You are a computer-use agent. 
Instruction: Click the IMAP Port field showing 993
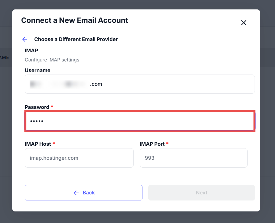[193, 158]
